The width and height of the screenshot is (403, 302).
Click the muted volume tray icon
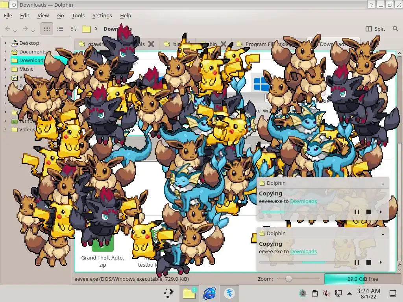click(x=326, y=293)
